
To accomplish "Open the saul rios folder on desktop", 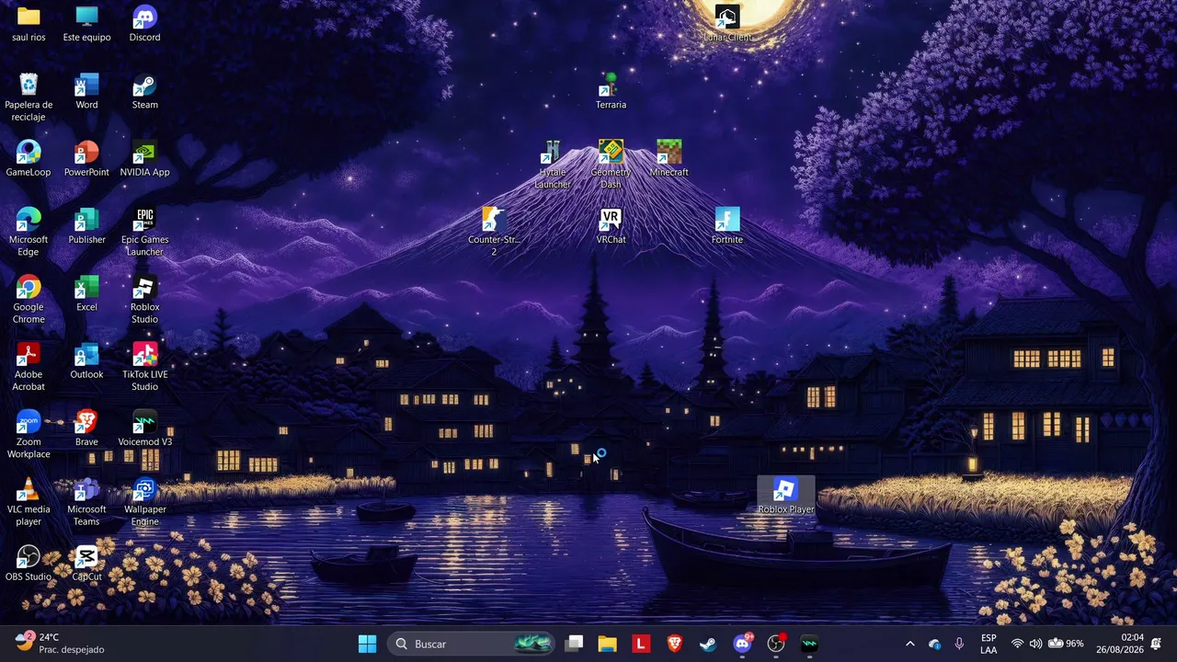I will pos(29,24).
